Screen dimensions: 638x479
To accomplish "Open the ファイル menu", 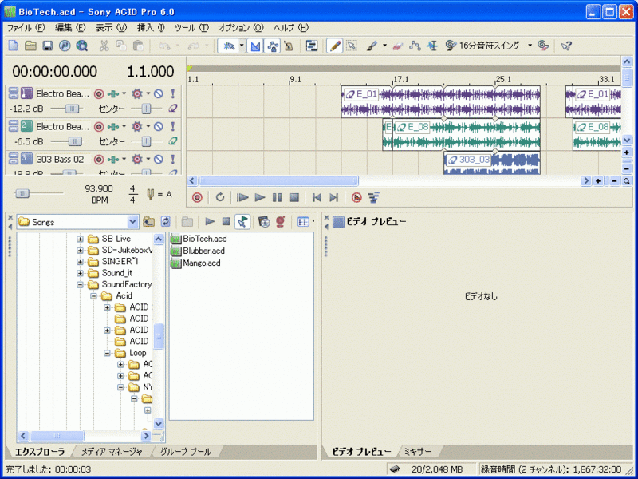I will 26,28.
